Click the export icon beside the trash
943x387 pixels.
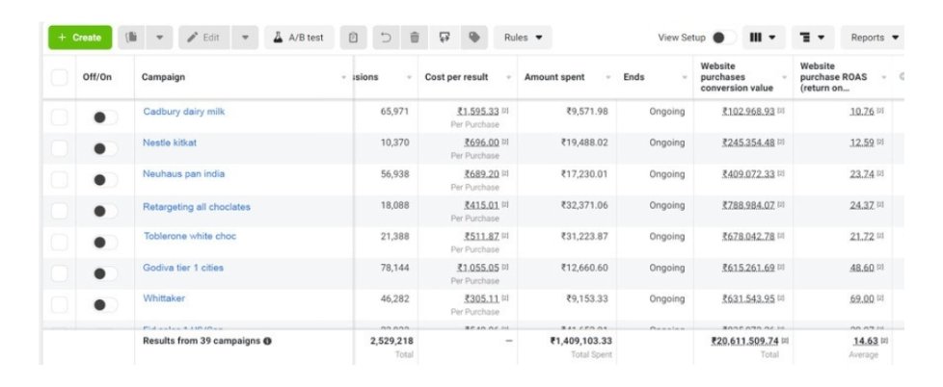click(x=445, y=38)
